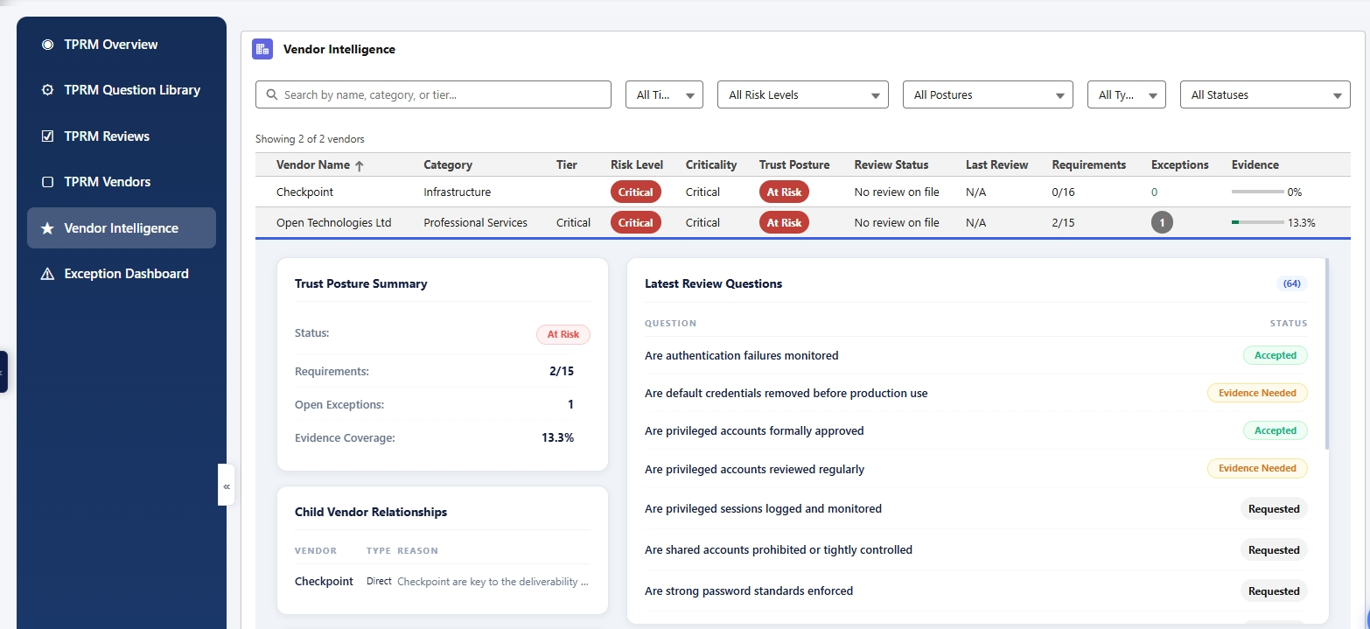Collapse the sidebar using the « chevron

click(x=226, y=486)
